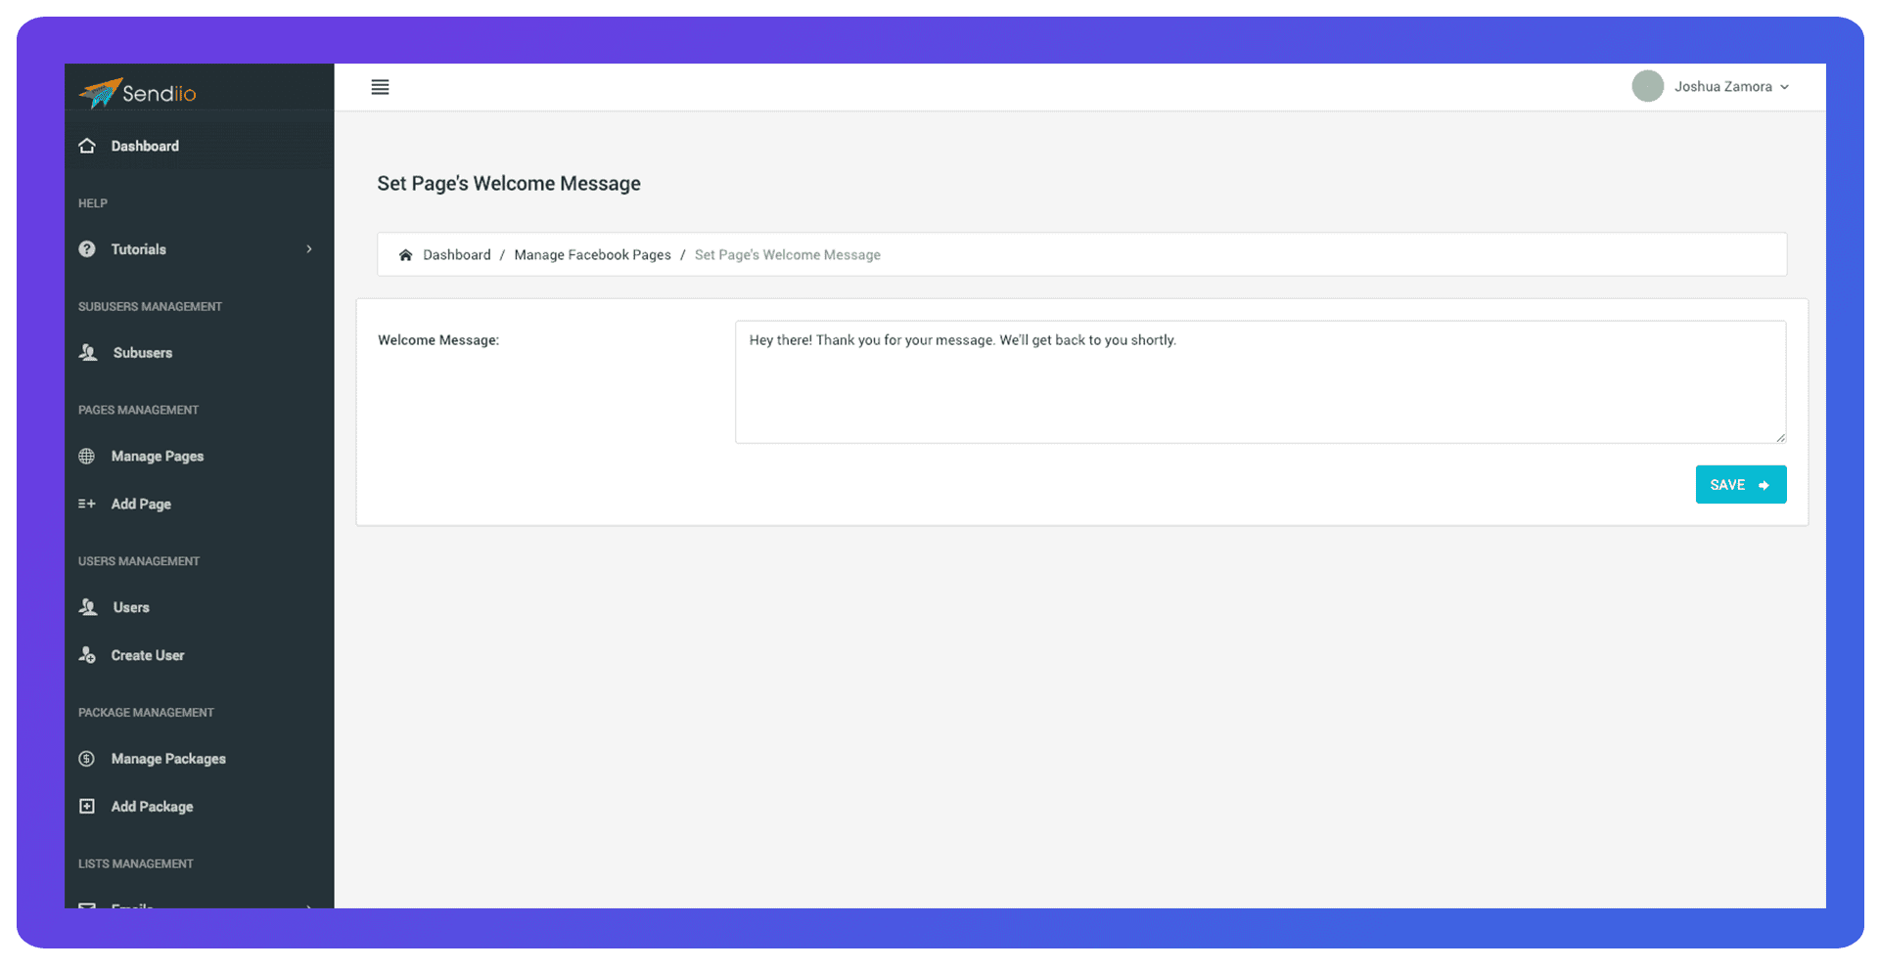Click the Add Package plus-box icon
Image resolution: width=1879 pixels, height=969 pixels.
pyautogui.click(x=87, y=807)
